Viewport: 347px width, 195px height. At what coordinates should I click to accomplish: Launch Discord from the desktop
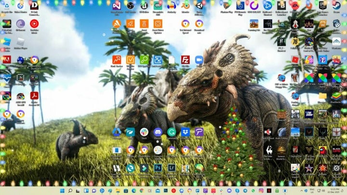pos(158,132)
